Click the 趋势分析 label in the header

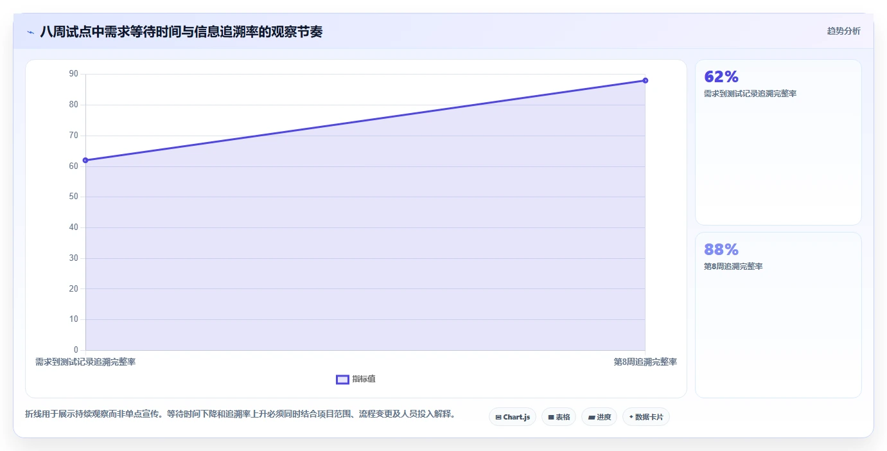click(843, 31)
